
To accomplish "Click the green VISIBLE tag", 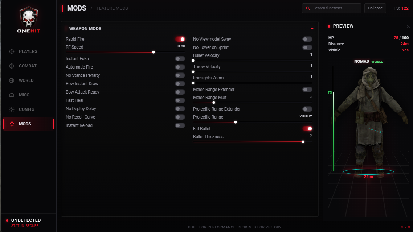I will tap(377, 62).
